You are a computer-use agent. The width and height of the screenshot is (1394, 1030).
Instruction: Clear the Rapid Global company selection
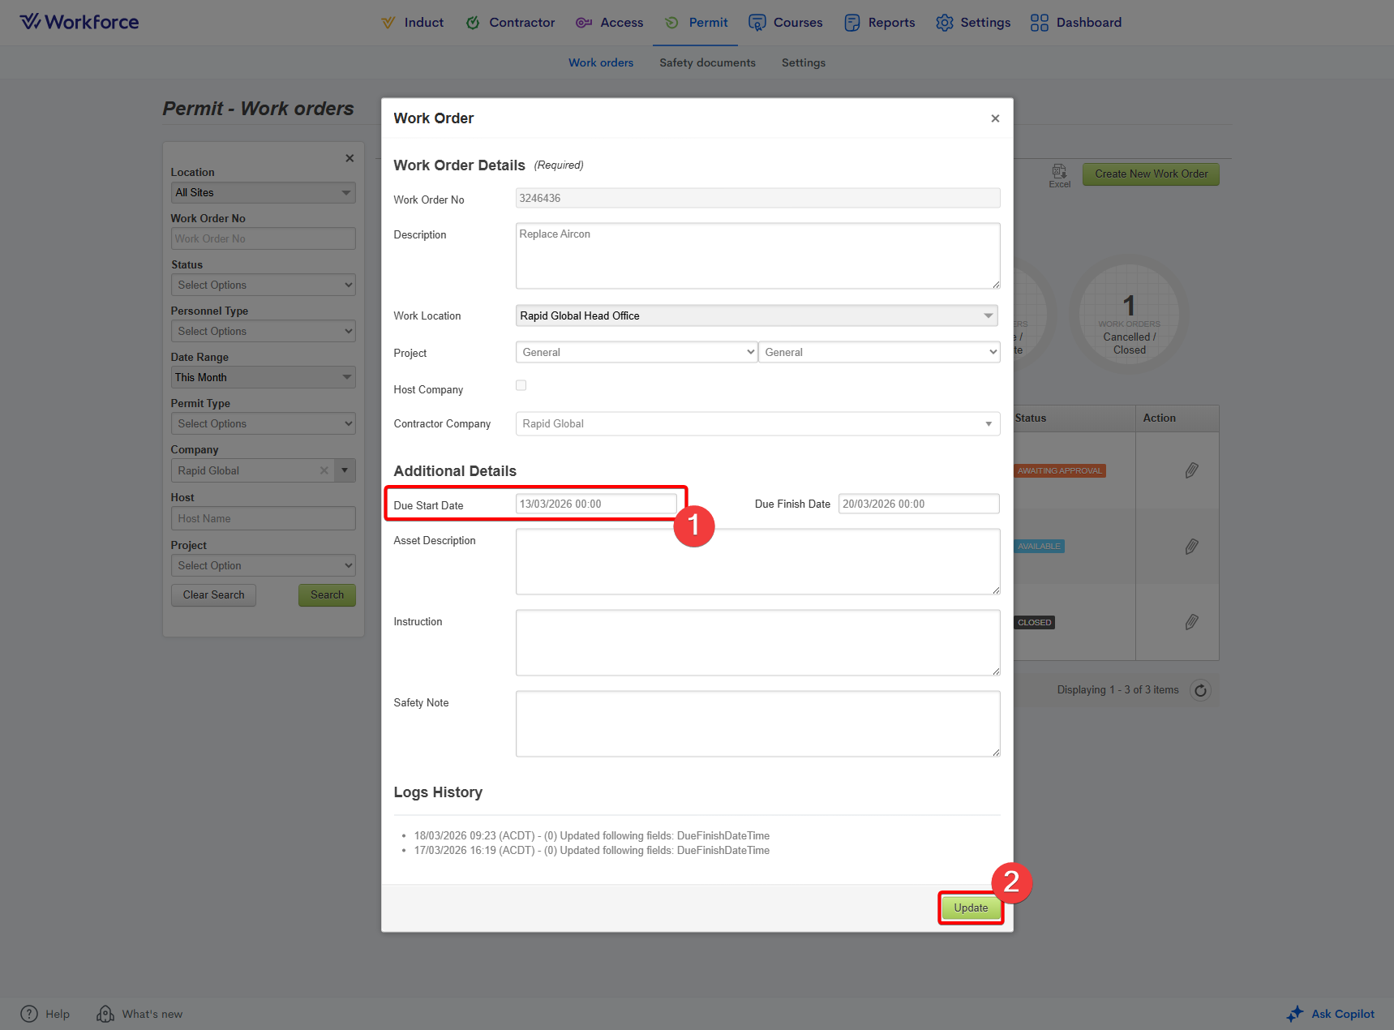[x=324, y=470]
